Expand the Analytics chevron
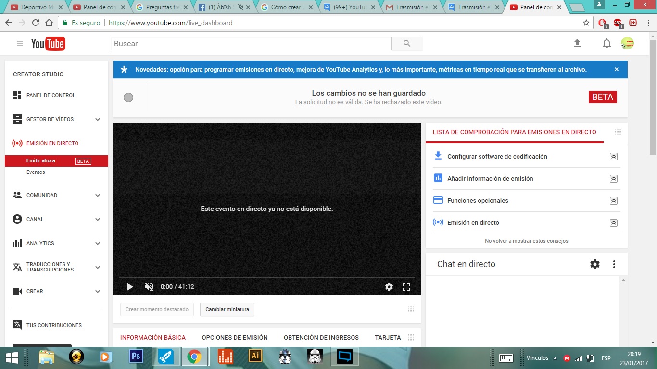Image resolution: width=657 pixels, height=369 pixels. pyautogui.click(x=98, y=243)
